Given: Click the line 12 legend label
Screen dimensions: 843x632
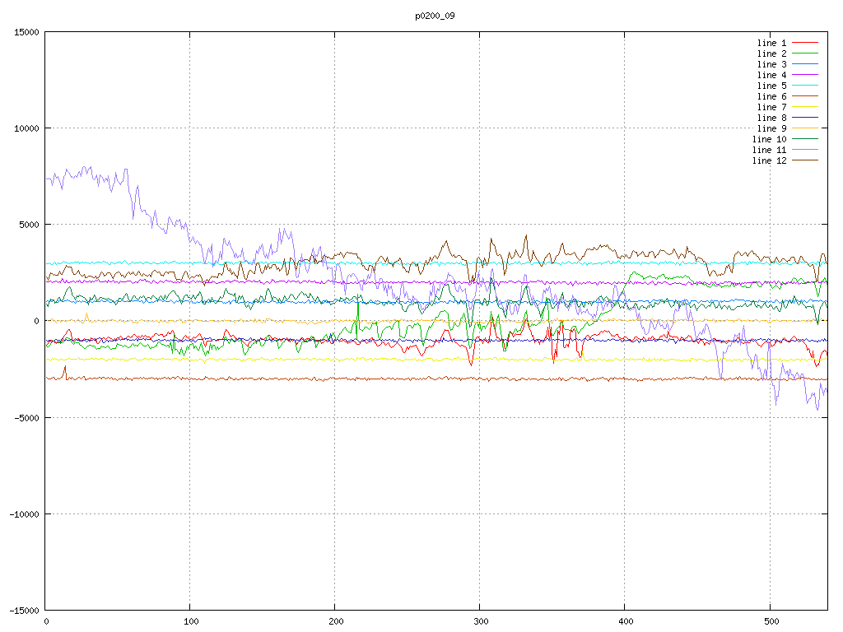Looking at the screenshot, I should (769, 160).
